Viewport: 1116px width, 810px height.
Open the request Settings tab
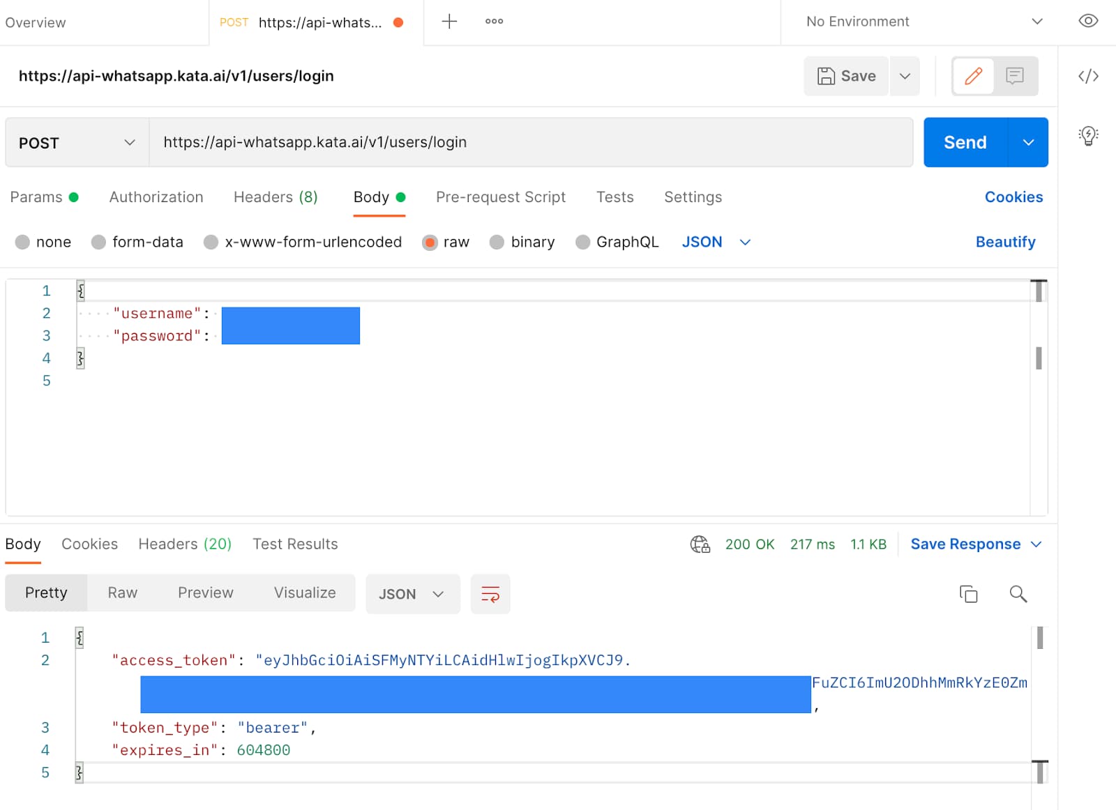(693, 197)
